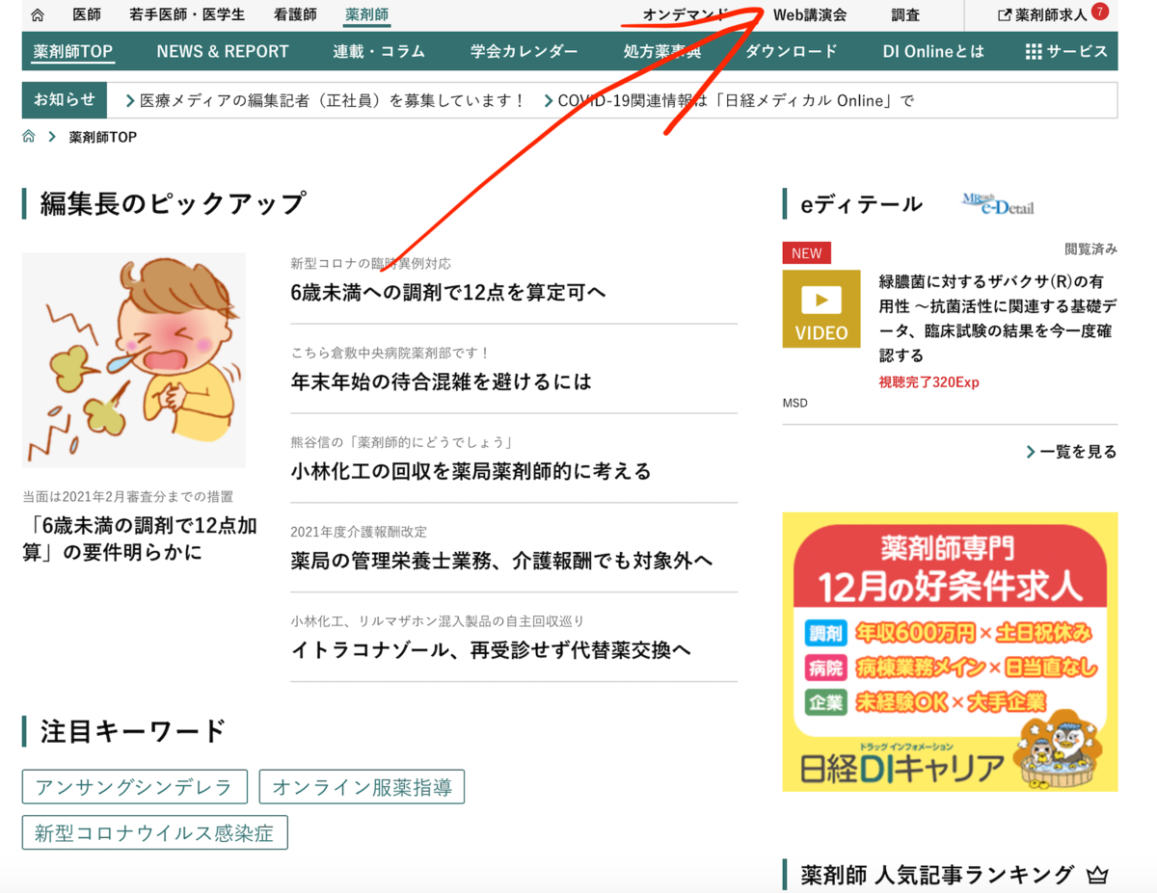Click the お知らせ label
This screenshot has height=893, width=1157.
coord(65,100)
